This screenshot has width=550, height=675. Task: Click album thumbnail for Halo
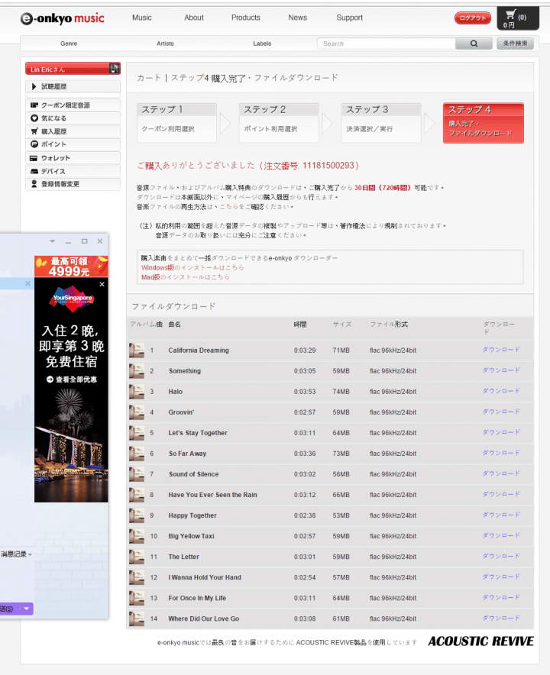coord(137,392)
